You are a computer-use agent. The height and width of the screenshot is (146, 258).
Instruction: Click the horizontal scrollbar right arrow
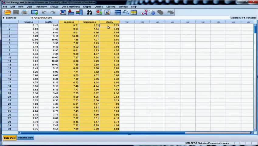(252, 133)
